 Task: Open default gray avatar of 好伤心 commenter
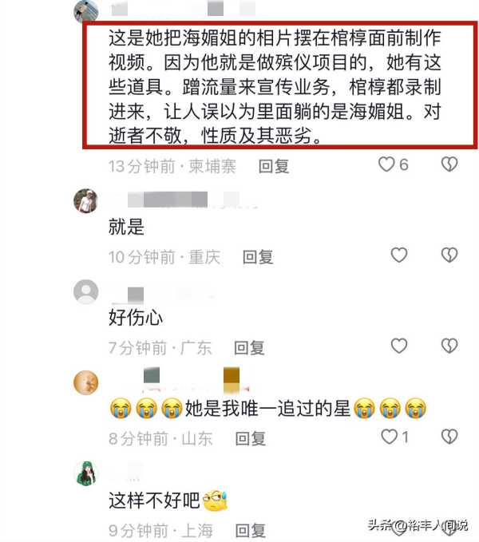coord(86,291)
